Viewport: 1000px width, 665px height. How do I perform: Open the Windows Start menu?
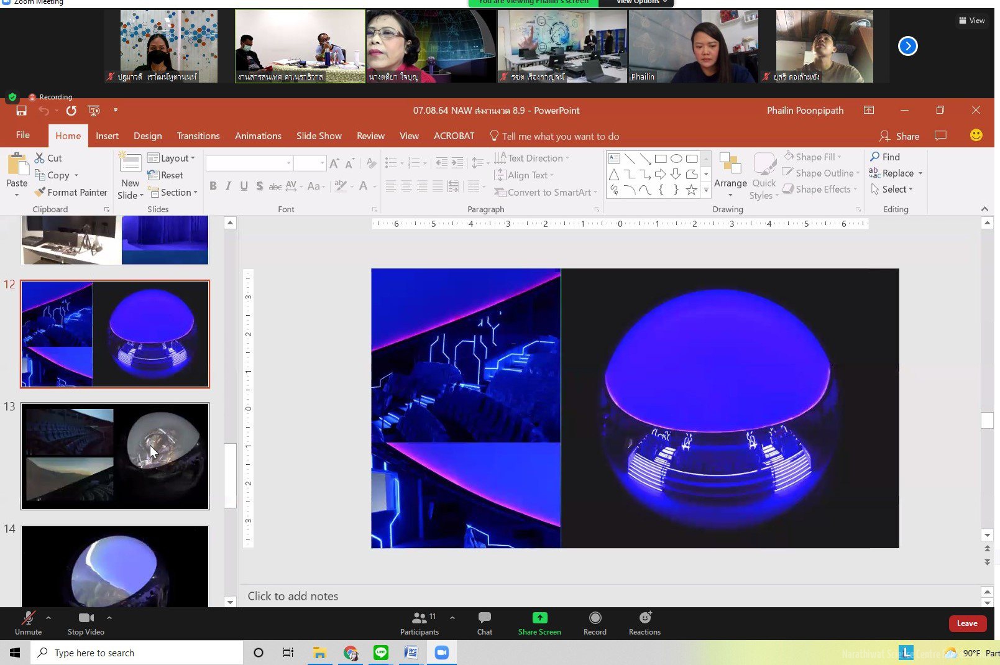point(15,653)
